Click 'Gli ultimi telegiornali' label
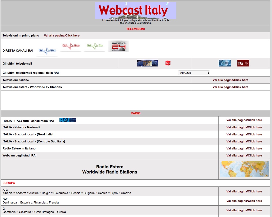The width and height of the screenshot is (272, 217). coord(17,64)
